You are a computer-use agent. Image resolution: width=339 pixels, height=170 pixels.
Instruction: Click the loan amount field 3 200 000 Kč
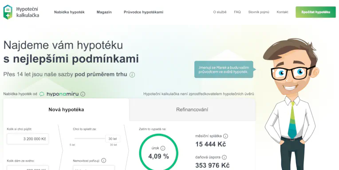pyautogui.click(x=28, y=139)
